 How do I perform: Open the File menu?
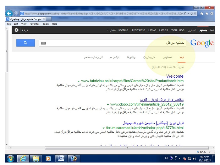coord(9,24)
